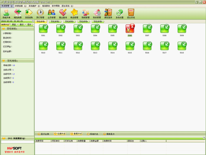This screenshot has height=155, width=206.
Task: Select the occupied red court Y006
Action: pos(130,29)
